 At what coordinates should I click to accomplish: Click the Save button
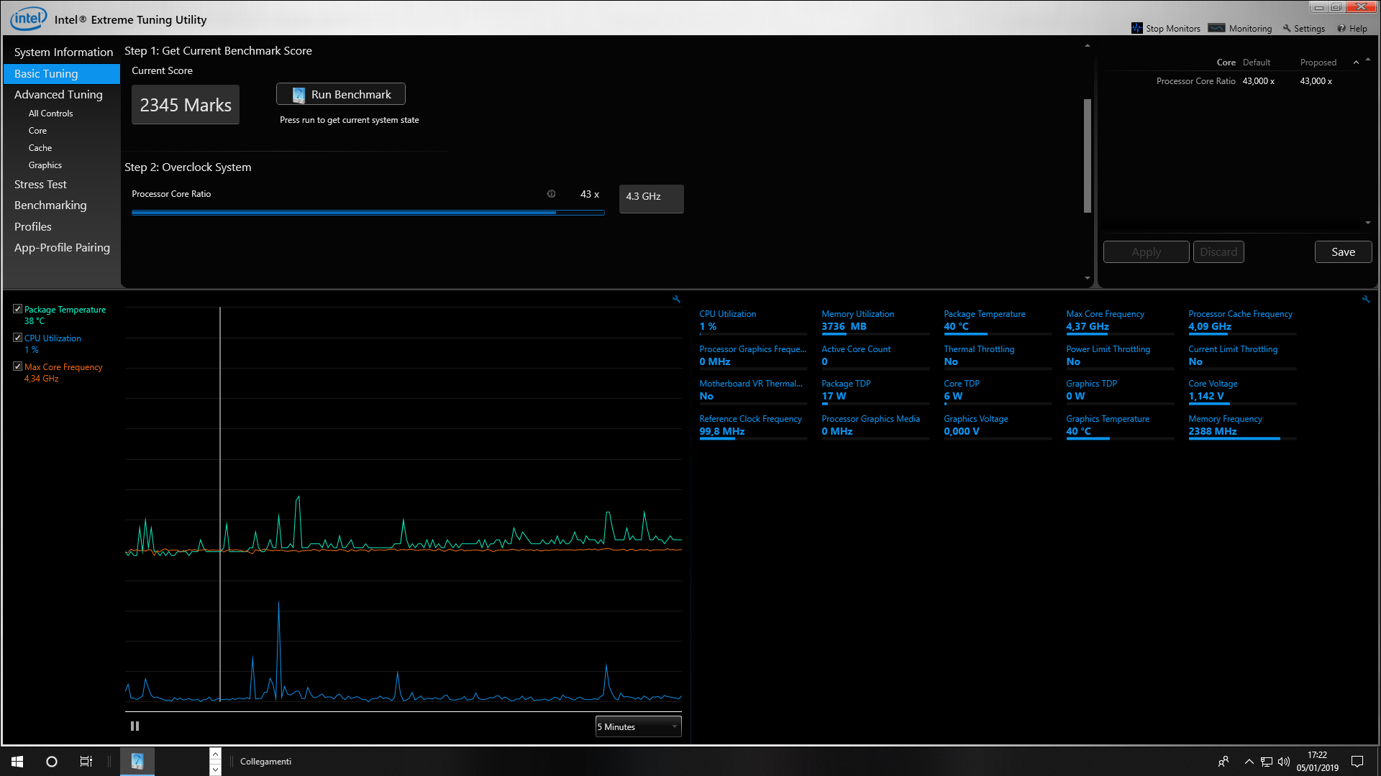click(1343, 252)
